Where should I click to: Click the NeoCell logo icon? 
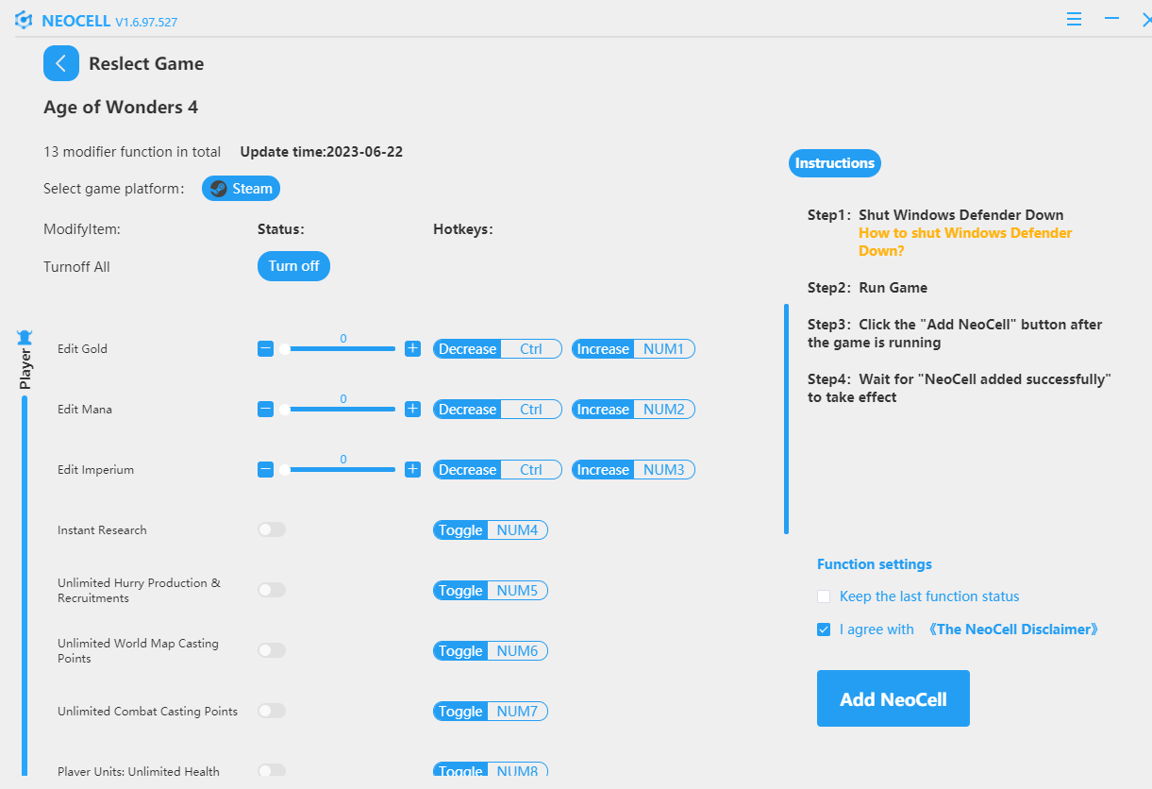(24, 20)
